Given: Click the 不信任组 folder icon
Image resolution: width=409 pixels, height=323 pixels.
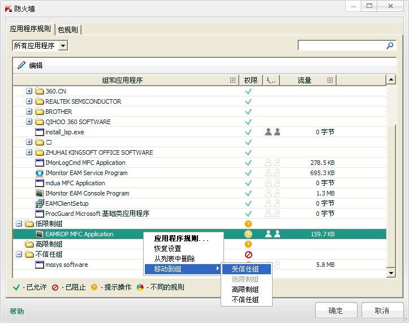Looking at the screenshot, I should (29, 254).
